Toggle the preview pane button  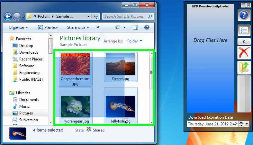coord(135,27)
